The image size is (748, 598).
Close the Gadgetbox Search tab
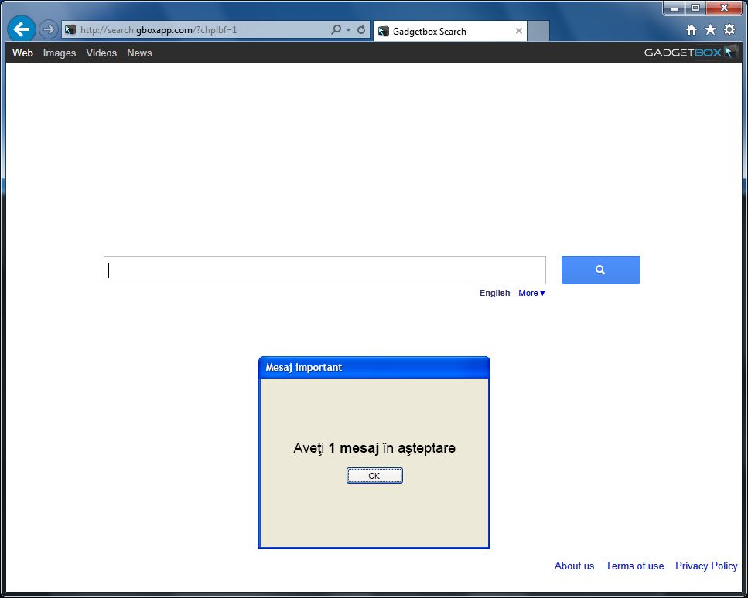[518, 32]
